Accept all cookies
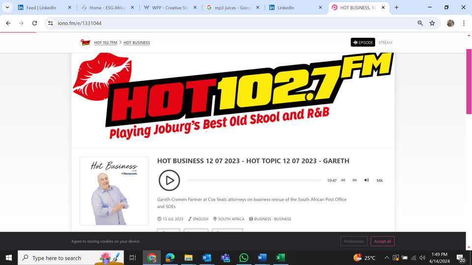 (x=383, y=241)
